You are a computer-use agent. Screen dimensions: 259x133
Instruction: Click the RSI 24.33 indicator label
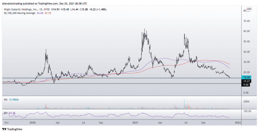pos(9,113)
